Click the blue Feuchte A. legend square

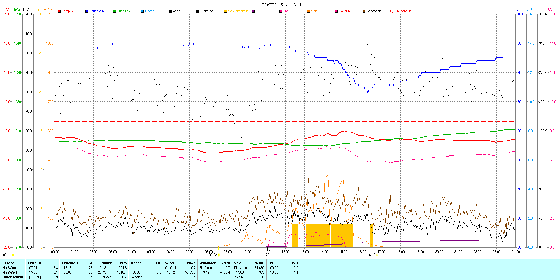87,11
